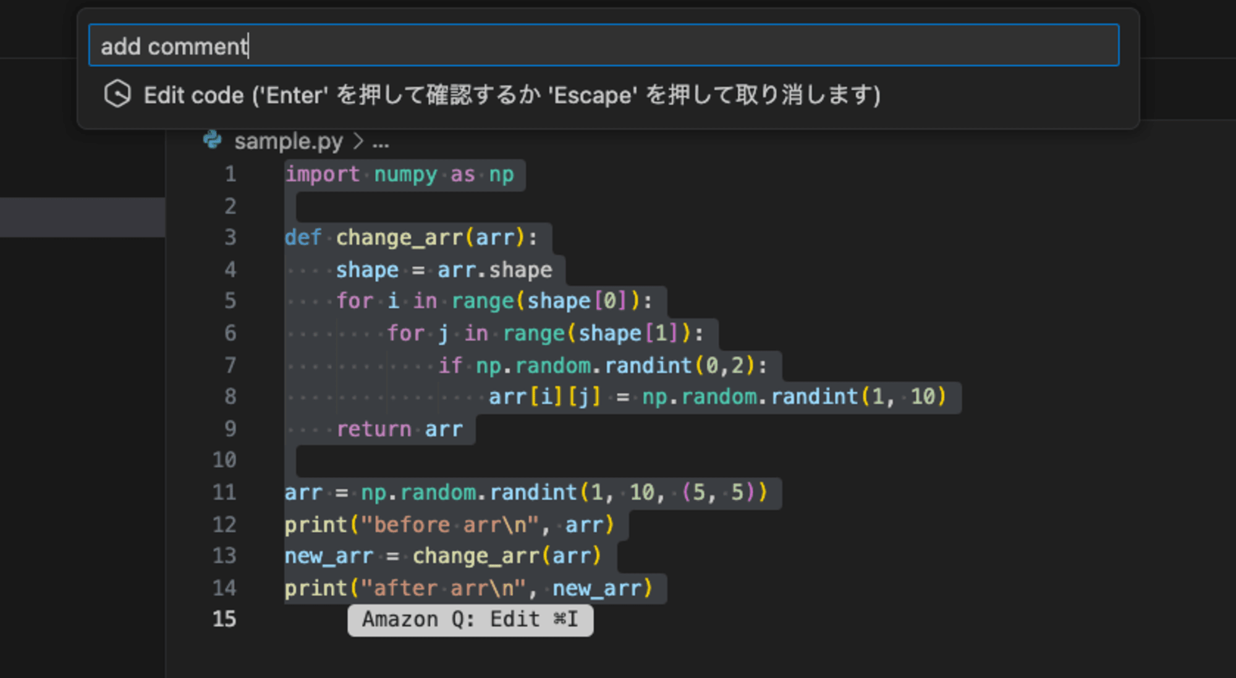Click the Python file icon in breadcrumb

(x=213, y=140)
